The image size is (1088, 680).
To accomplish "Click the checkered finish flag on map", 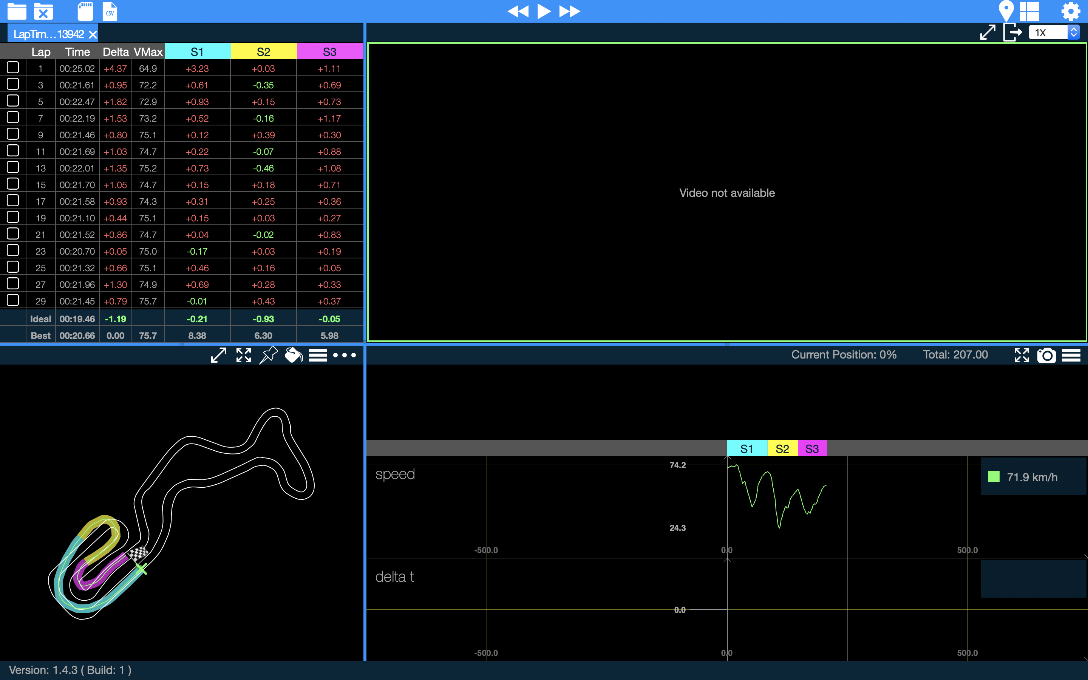I will tap(139, 553).
